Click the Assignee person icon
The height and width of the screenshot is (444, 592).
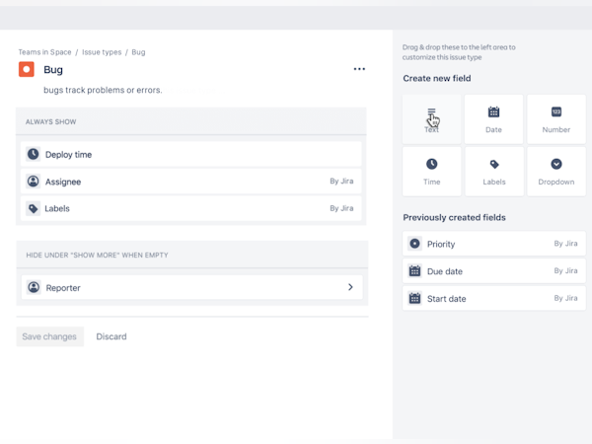(34, 182)
